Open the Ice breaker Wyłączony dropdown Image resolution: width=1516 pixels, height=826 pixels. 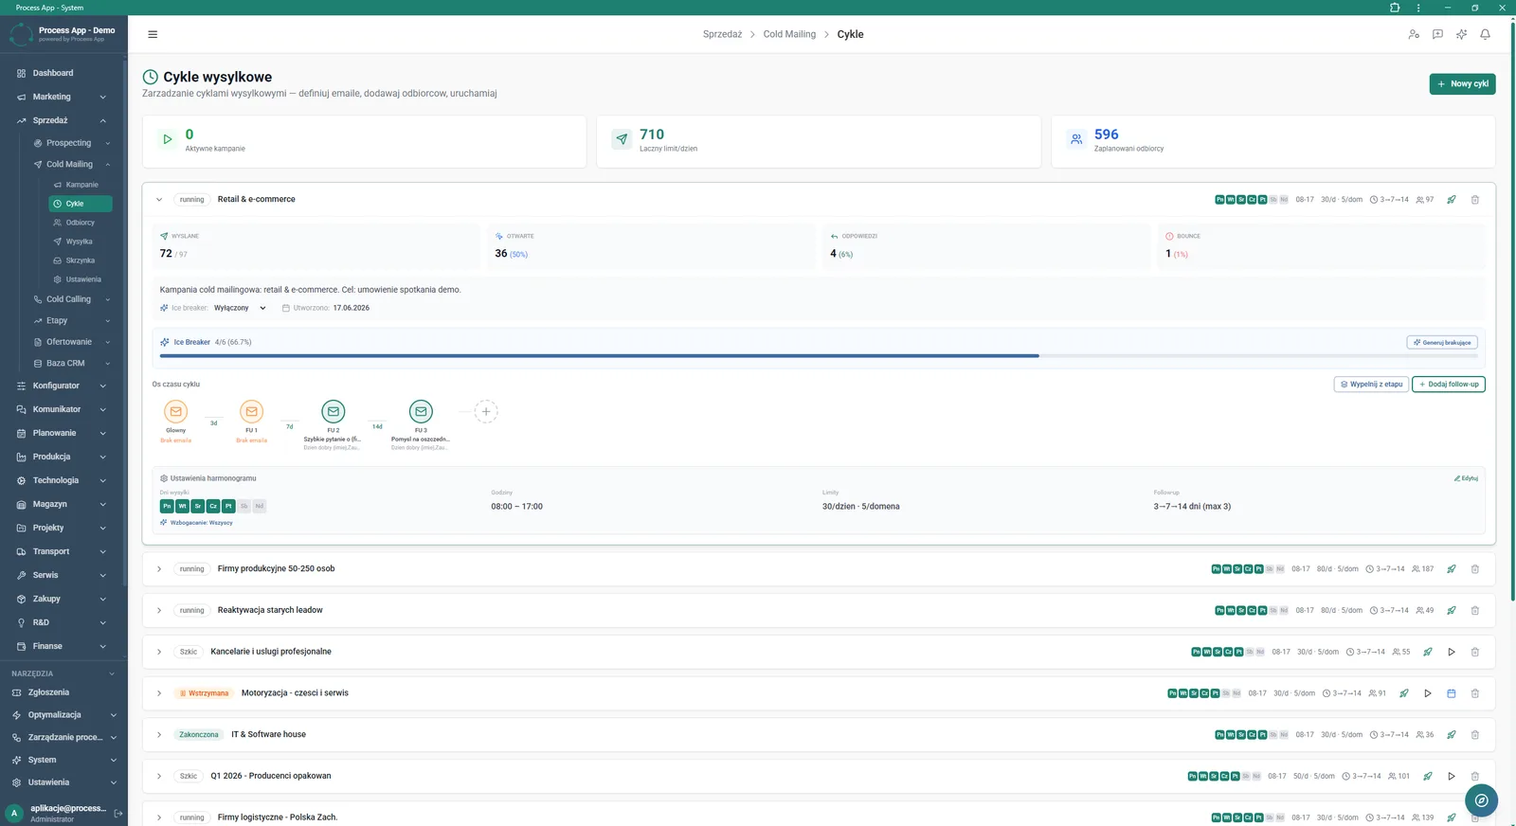coord(240,308)
